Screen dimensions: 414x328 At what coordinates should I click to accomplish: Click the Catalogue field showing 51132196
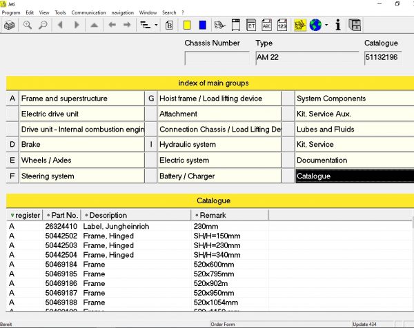tap(383, 58)
